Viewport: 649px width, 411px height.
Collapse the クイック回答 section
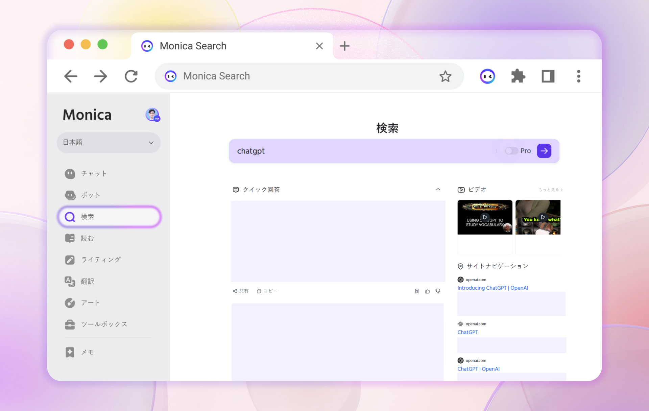pyautogui.click(x=438, y=190)
